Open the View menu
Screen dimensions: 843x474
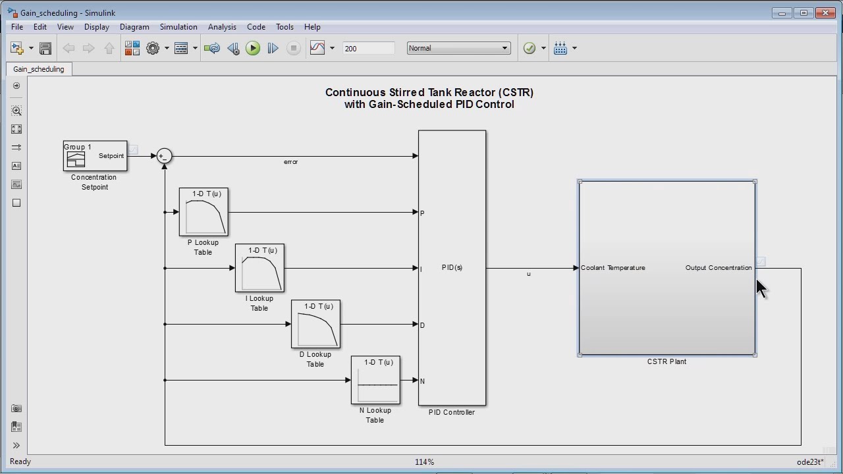coord(65,27)
